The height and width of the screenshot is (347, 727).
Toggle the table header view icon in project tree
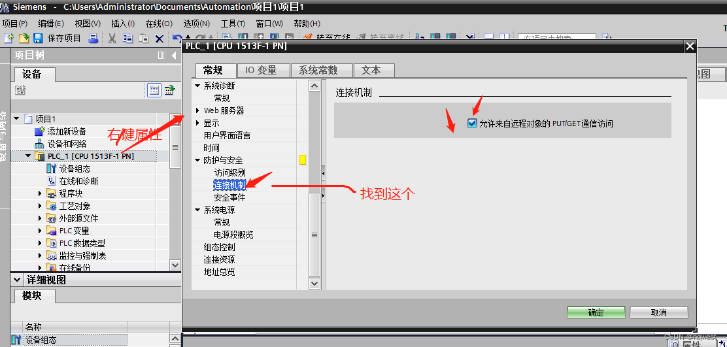click(154, 90)
